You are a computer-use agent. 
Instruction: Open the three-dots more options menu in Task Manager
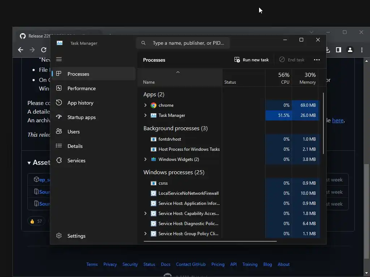pos(317,60)
